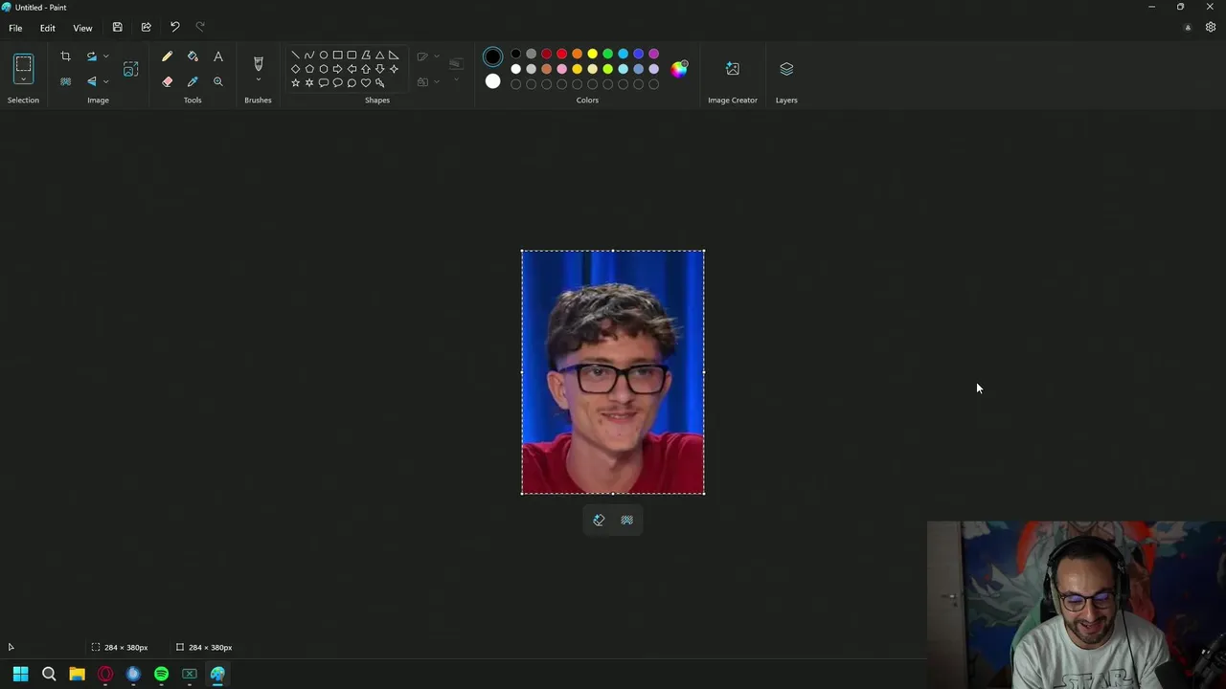Click the Flip image icon
The height and width of the screenshot is (689, 1226).
(91, 81)
